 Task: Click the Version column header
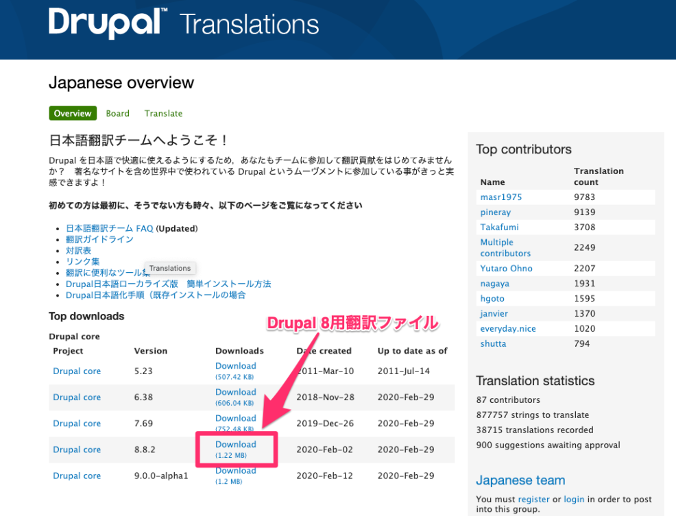pyautogui.click(x=150, y=351)
